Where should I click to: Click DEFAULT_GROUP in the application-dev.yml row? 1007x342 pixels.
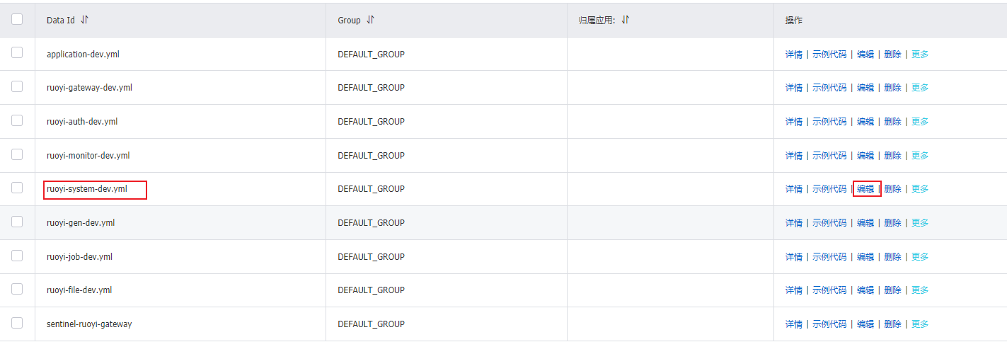[x=371, y=54]
